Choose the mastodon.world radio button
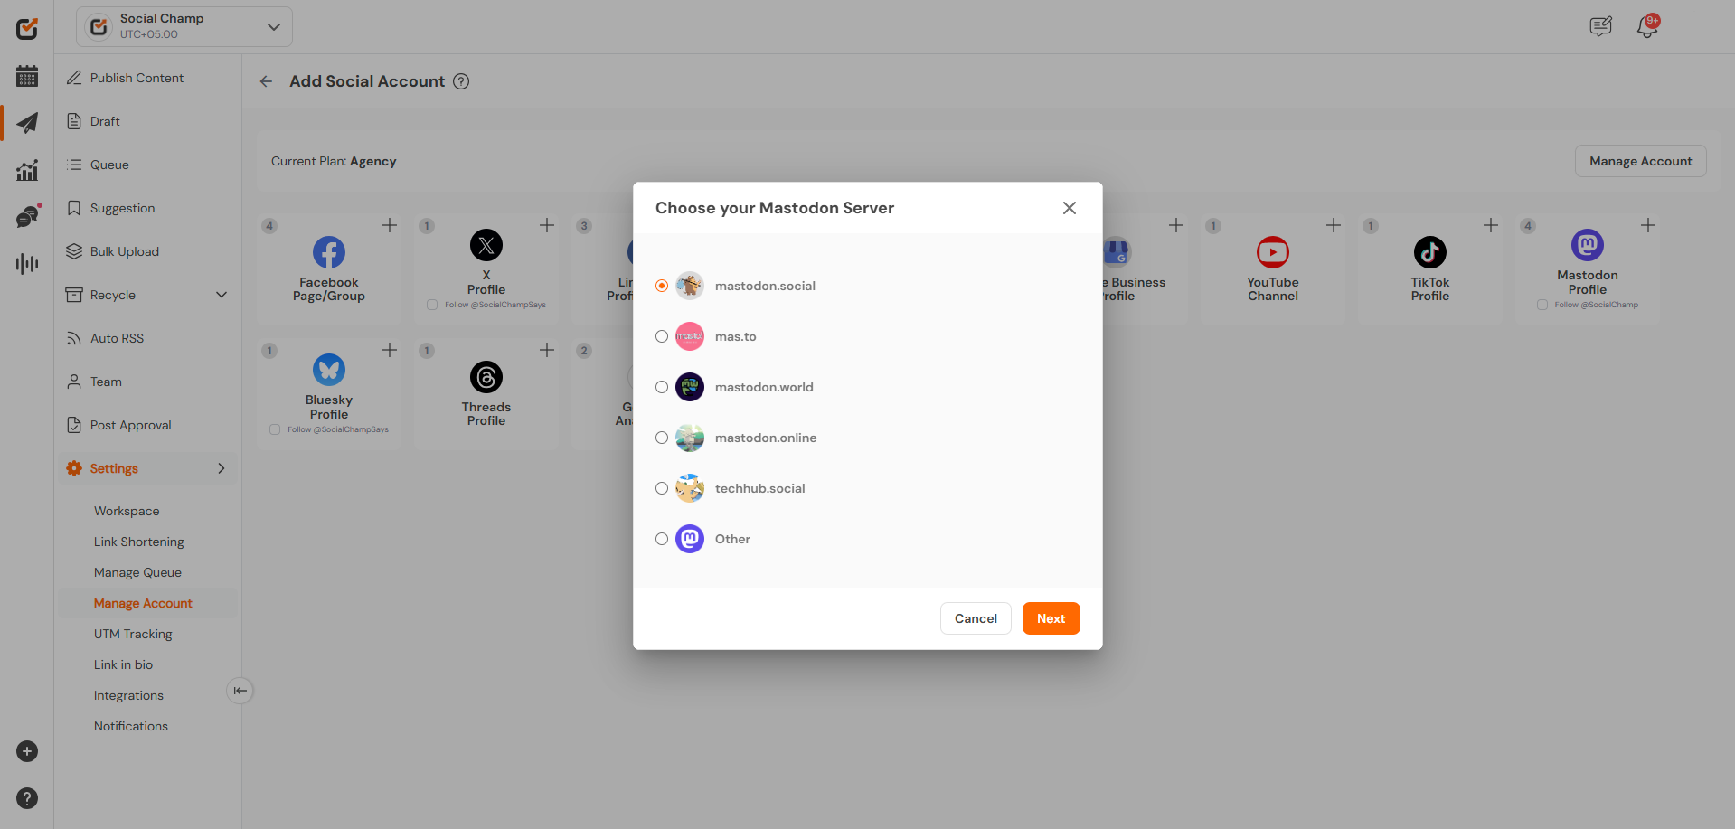The width and height of the screenshot is (1735, 829). (662, 387)
